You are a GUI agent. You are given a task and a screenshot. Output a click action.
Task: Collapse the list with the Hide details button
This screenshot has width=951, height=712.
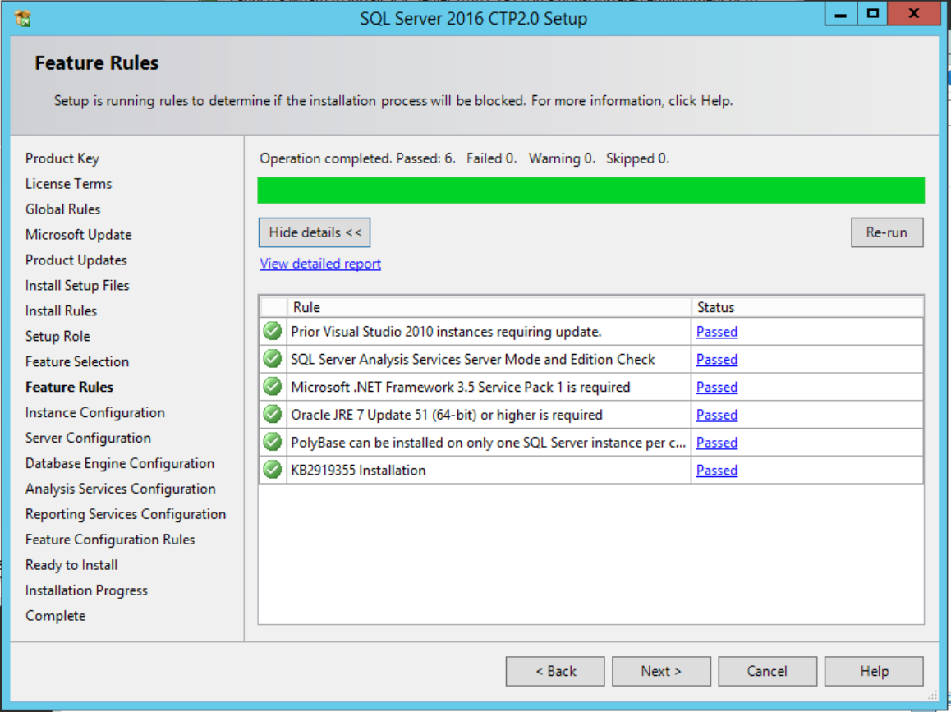coord(315,232)
